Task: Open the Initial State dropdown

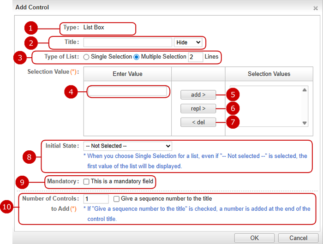Action: click(x=128, y=146)
